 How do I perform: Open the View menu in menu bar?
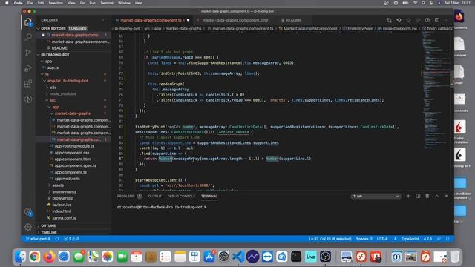pos(71,3)
